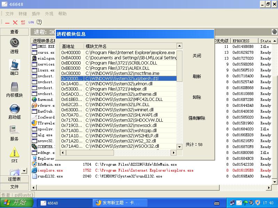Click the 开始 Start button
This screenshot has width=278, height=208.
click(x=17, y=203)
